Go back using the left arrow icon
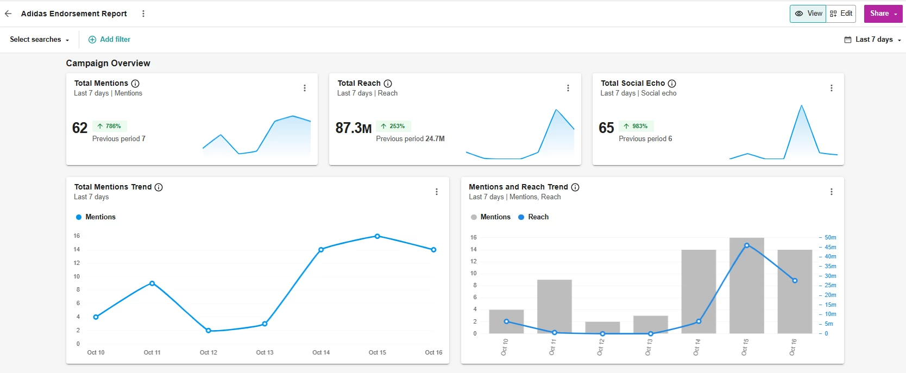 [x=8, y=14]
